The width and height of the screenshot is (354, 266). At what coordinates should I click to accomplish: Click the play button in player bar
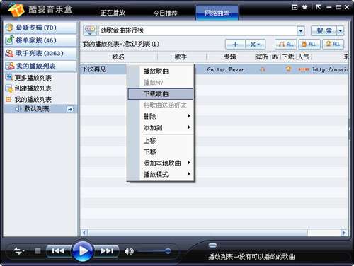coord(83,251)
